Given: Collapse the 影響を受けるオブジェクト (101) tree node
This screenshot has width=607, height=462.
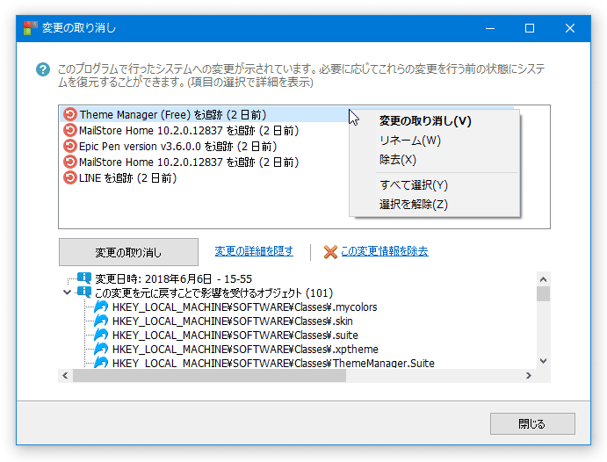Looking at the screenshot, I should pyautogui.click(x=68, y=292).
